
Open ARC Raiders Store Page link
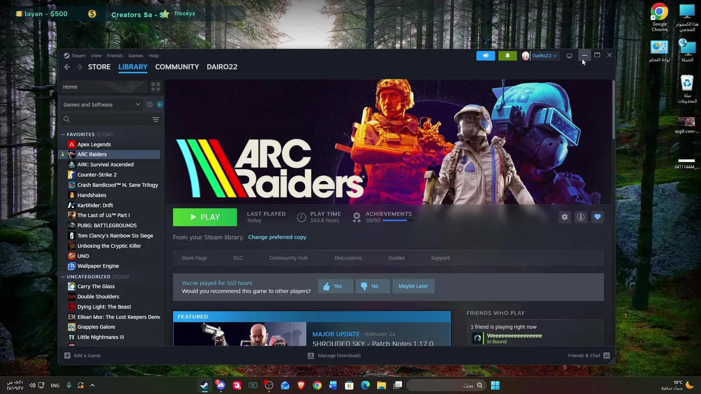pyautogui.click(x=194, y=258)
